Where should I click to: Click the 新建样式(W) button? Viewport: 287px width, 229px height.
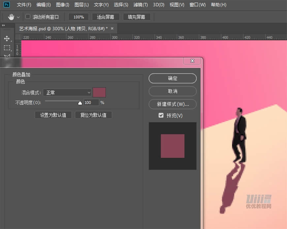tap(172, 104)
